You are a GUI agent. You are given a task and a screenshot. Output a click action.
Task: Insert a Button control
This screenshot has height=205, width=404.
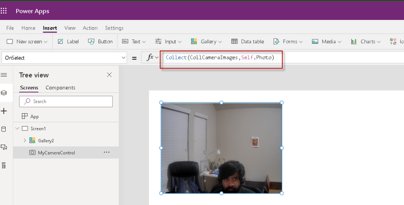click(100, 41)
